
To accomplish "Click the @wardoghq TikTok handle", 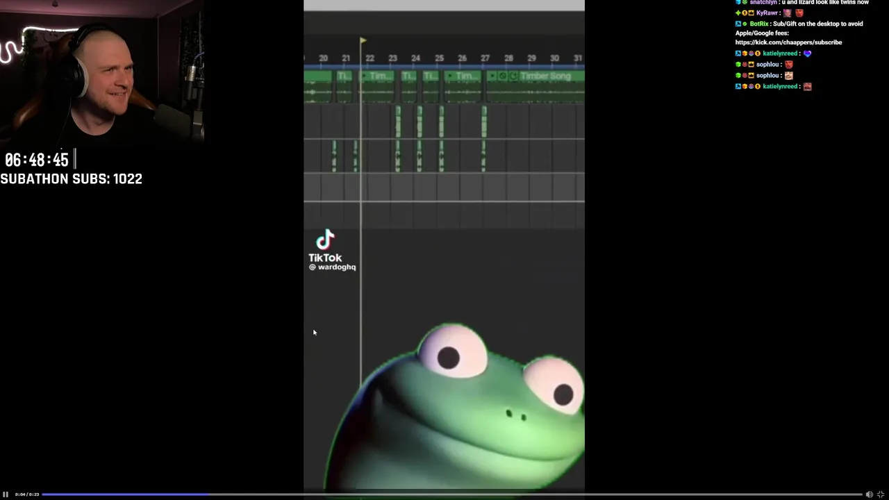I will [x=332, y=267].
